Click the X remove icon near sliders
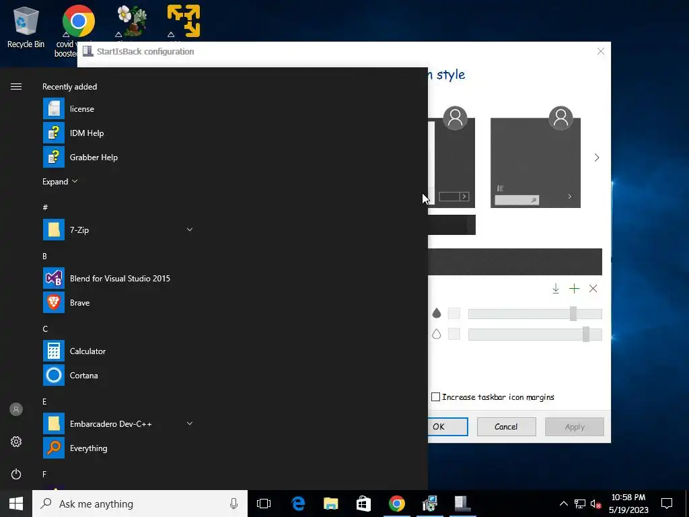Viewport: 689px width, 517px height. click(593, 289)
